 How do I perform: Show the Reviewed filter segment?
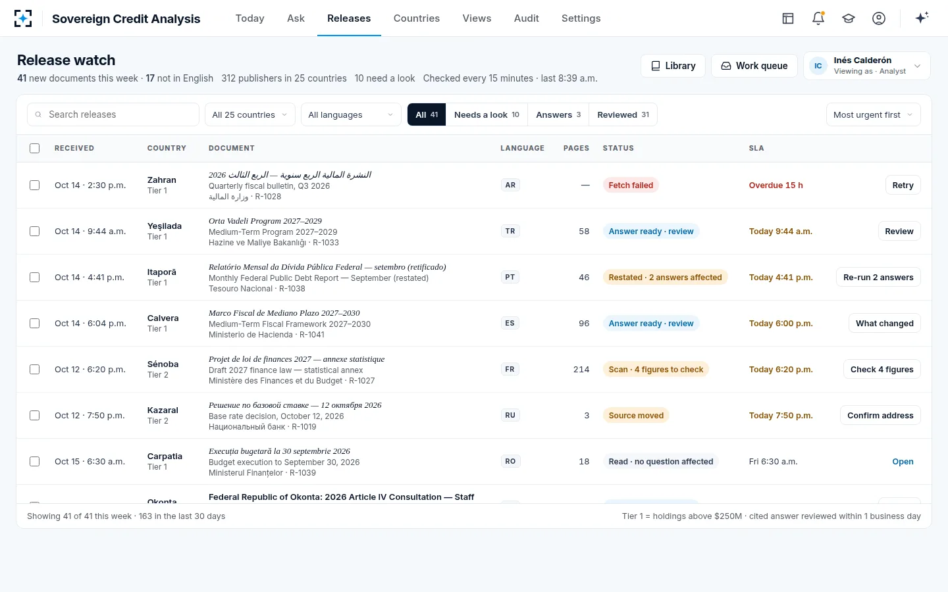(x=623, y=114)
